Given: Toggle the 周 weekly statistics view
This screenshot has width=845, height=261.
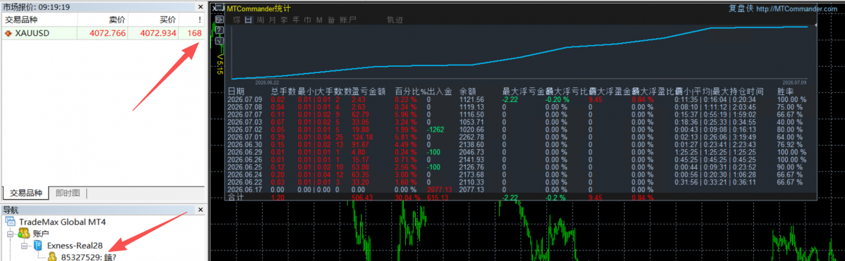Looking at the screenshot, I should [260, 20].
